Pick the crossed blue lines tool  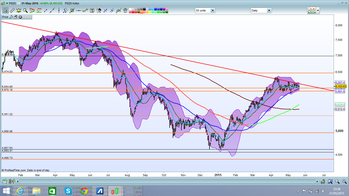coord(112,10)
